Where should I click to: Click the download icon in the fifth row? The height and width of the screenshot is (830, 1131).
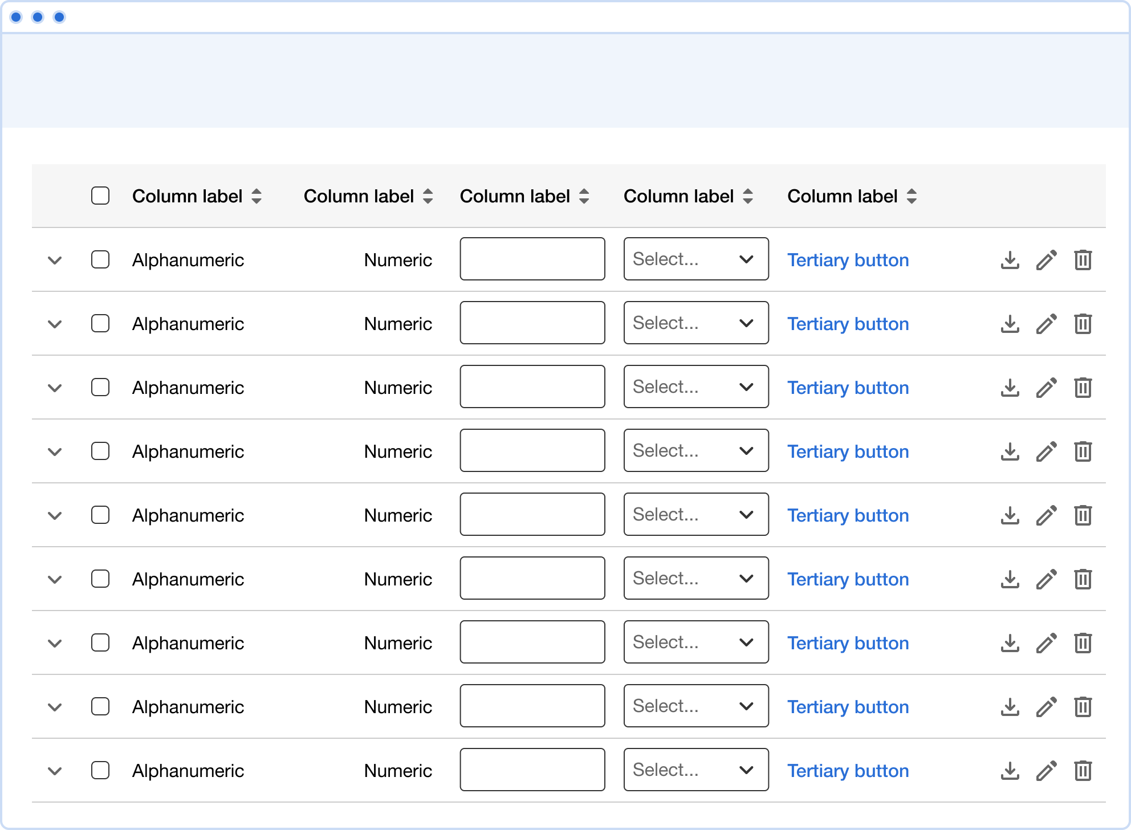click(x=1010, y=515)
